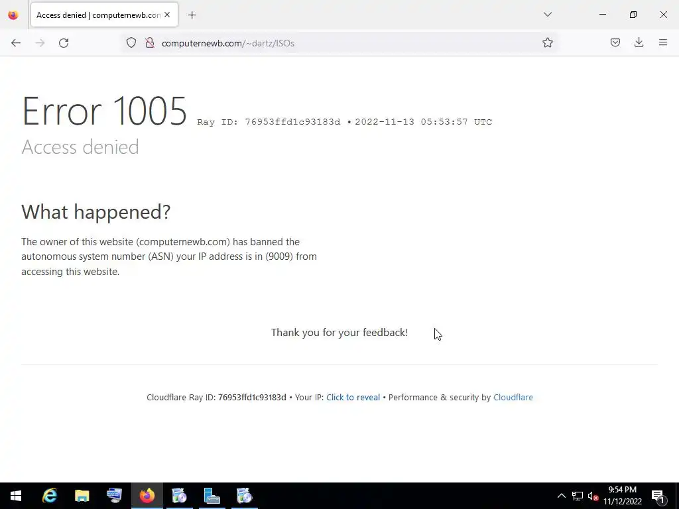The height and width of the screenshot is (509, 679).
Task: Expand the list all tabs chevron
Action: point(547,15)
